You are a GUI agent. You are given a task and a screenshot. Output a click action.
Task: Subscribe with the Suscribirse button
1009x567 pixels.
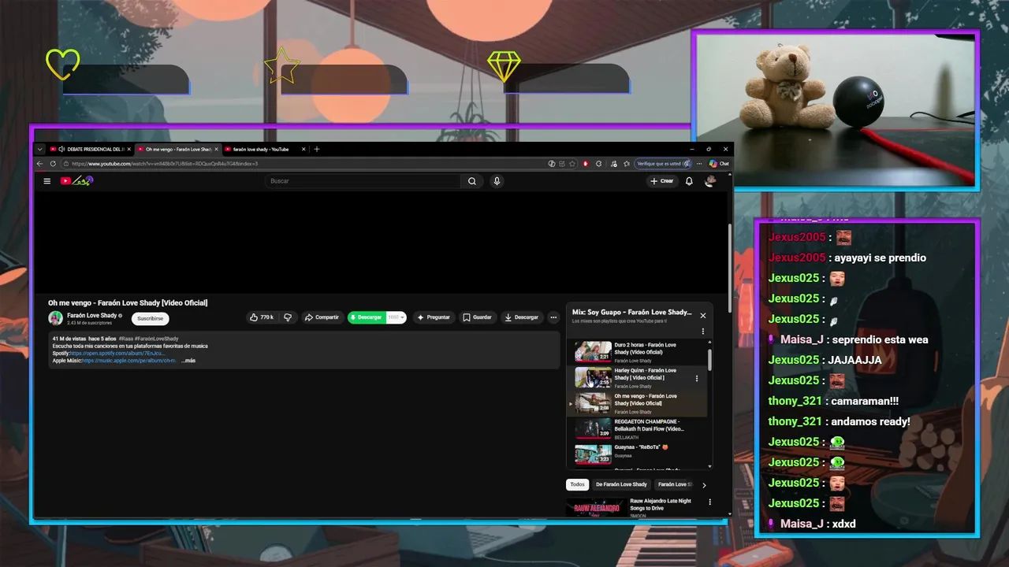150,319
